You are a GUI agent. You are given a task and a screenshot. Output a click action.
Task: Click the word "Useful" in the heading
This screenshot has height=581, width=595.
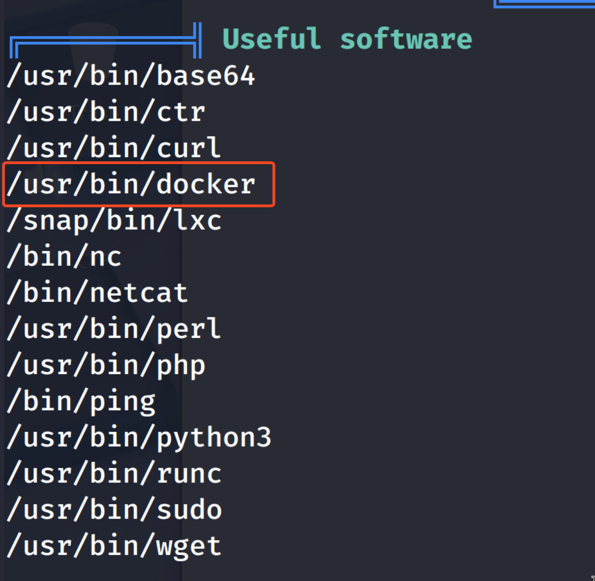pyautogui.click(x=272, y=39)
